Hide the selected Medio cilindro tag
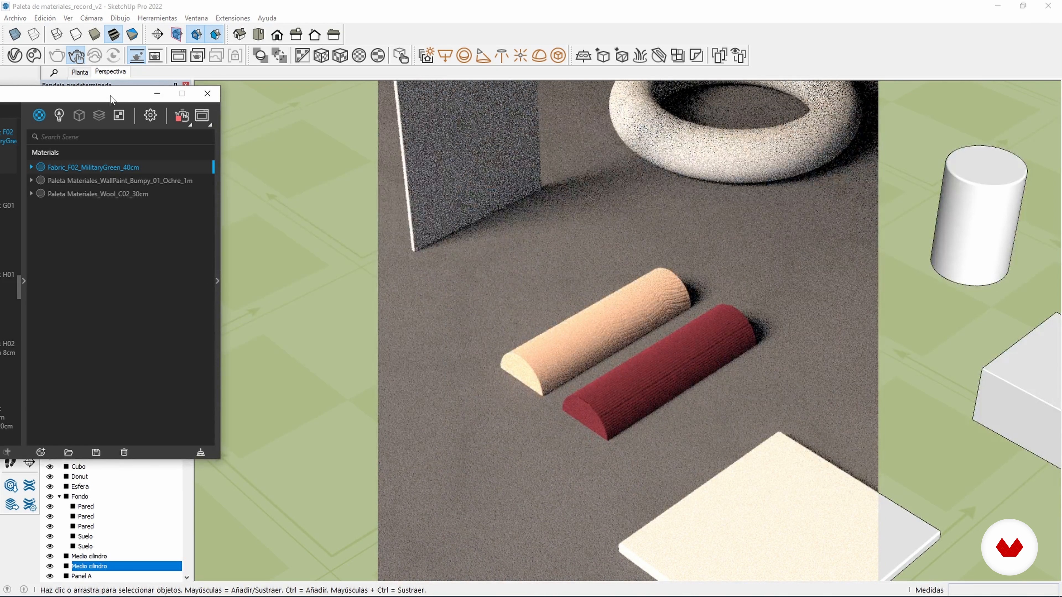1062x597 pixels. point(50,566)
